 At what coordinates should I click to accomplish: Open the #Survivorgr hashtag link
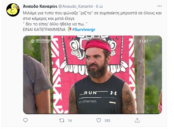[84, 30]
